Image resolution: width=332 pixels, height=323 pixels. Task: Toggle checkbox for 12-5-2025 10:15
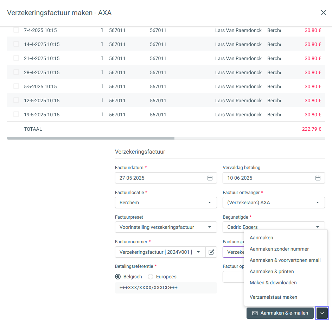tap(16, 100)
